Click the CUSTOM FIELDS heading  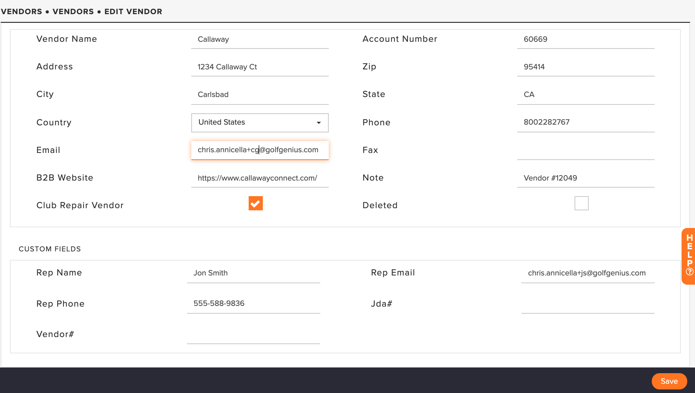[x=50, y=249]
